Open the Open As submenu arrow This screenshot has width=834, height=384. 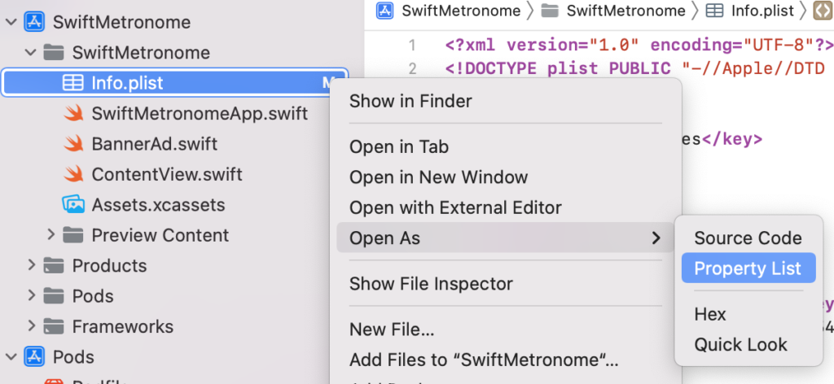[x=656, y=238]
